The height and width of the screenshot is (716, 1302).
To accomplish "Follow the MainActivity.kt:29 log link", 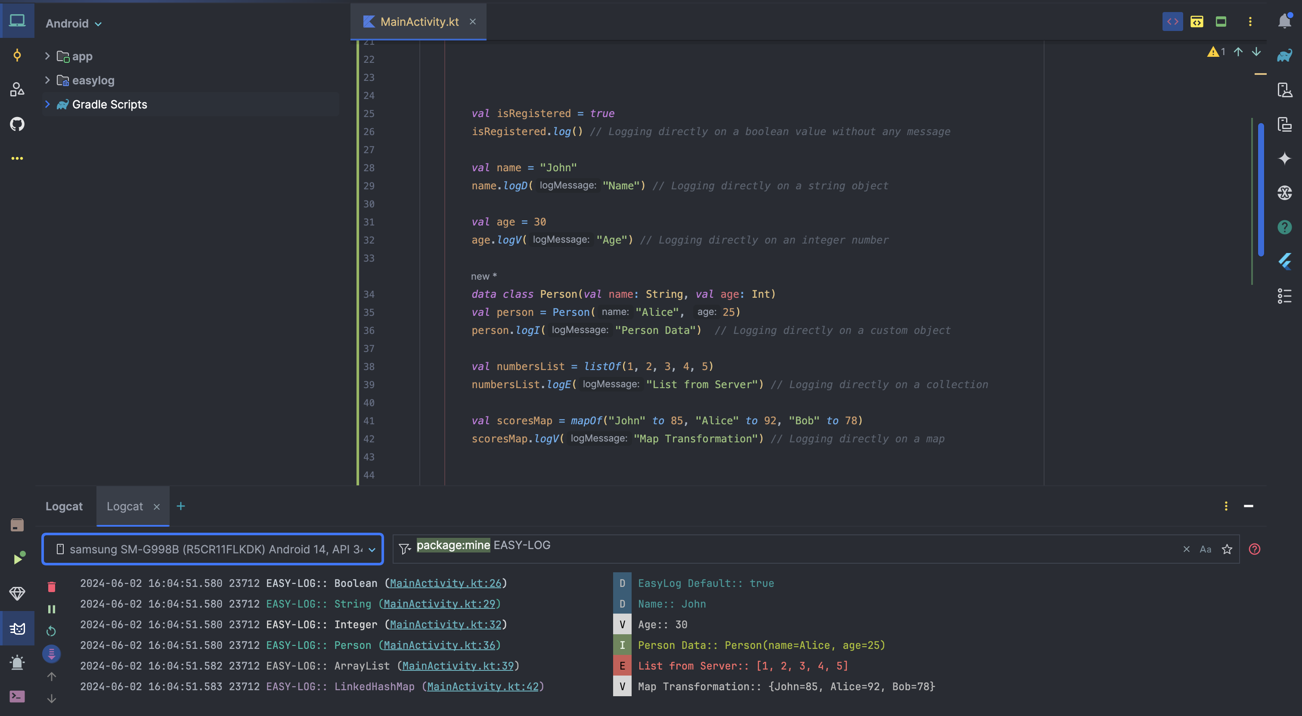I will click(x=440, y=603).
